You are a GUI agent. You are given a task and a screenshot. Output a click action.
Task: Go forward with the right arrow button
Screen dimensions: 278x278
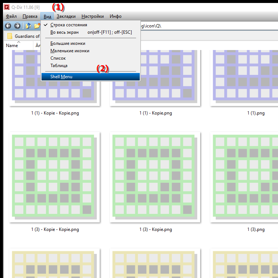point(17,26)
